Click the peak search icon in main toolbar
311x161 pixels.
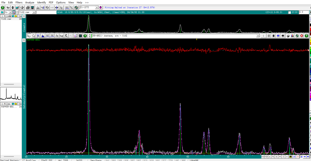(x=38, y=7)
